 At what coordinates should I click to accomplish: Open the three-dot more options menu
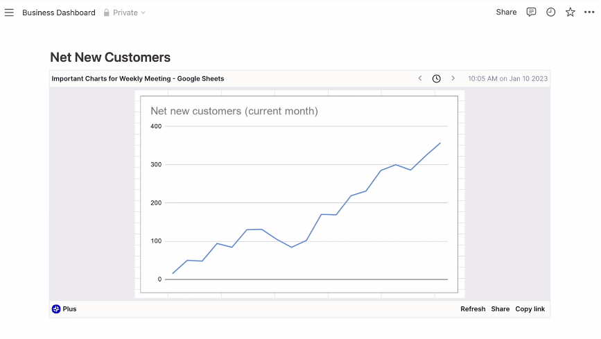click(x=589, y=12)
